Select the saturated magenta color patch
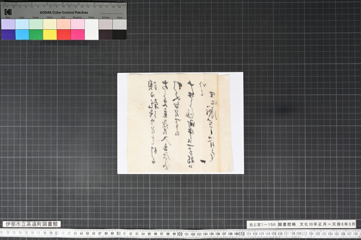Screen dimensions: 361x240 [x=78, y=35]
